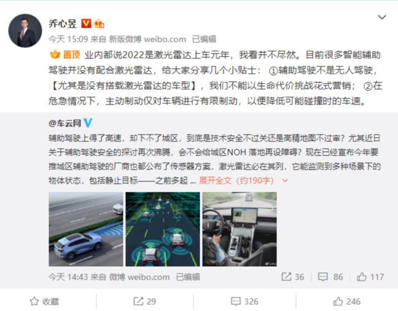Click the small arrow after 展开全文
The height and width of the screenshot is (311, 398).
285,181
